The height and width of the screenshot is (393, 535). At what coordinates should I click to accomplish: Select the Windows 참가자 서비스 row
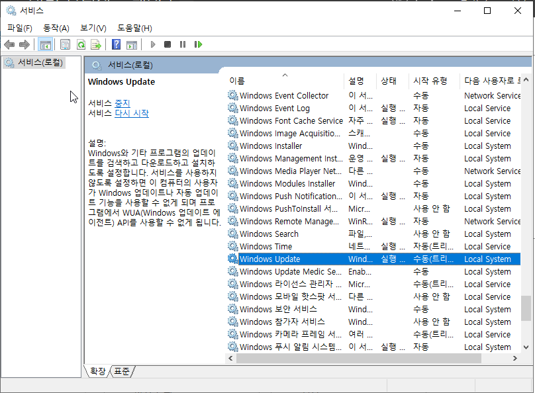pos(373,322)
